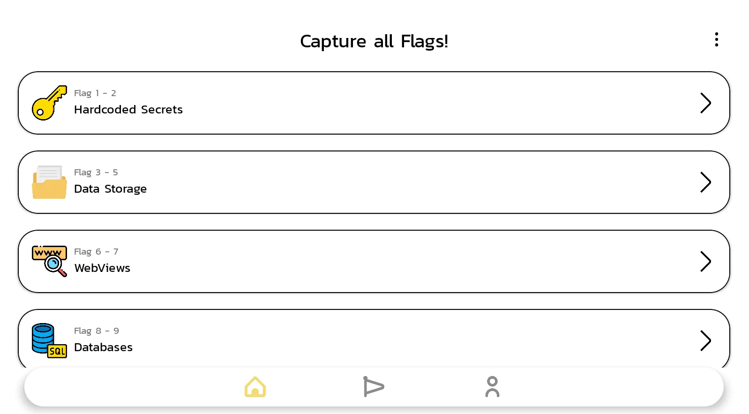Open the profile person tab icon
This screenshot has height=414, width=749.
492,387
